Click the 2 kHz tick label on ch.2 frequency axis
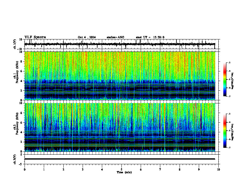The image size is (246, 190). pyautogui.click(x=22, y=142)
